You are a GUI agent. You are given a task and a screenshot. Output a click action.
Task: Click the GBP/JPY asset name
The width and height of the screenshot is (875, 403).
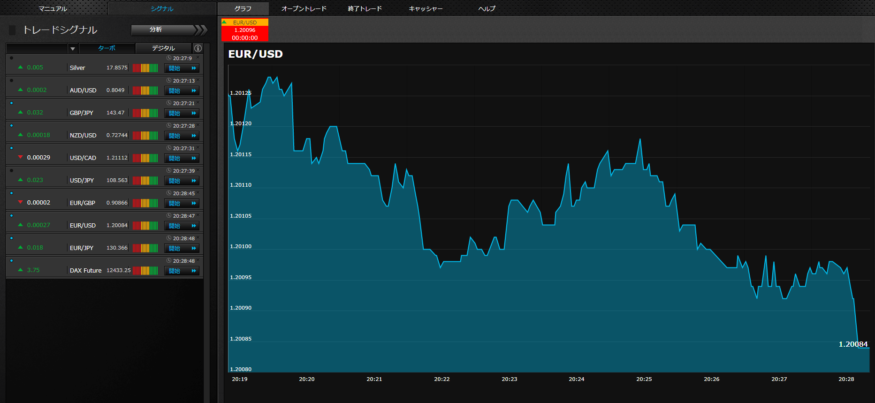[x=82, y=113]
